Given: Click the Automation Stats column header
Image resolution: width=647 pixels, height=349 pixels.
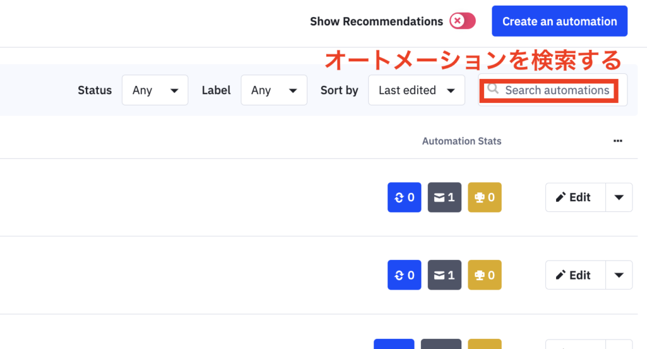Looking at the screenshot, I should (x=461, y=141).
